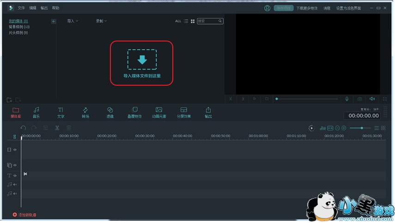This screenshot has width=395, height=223.
Task: Open the 文字 (Text) titles panel
Action: click(61, 112)
